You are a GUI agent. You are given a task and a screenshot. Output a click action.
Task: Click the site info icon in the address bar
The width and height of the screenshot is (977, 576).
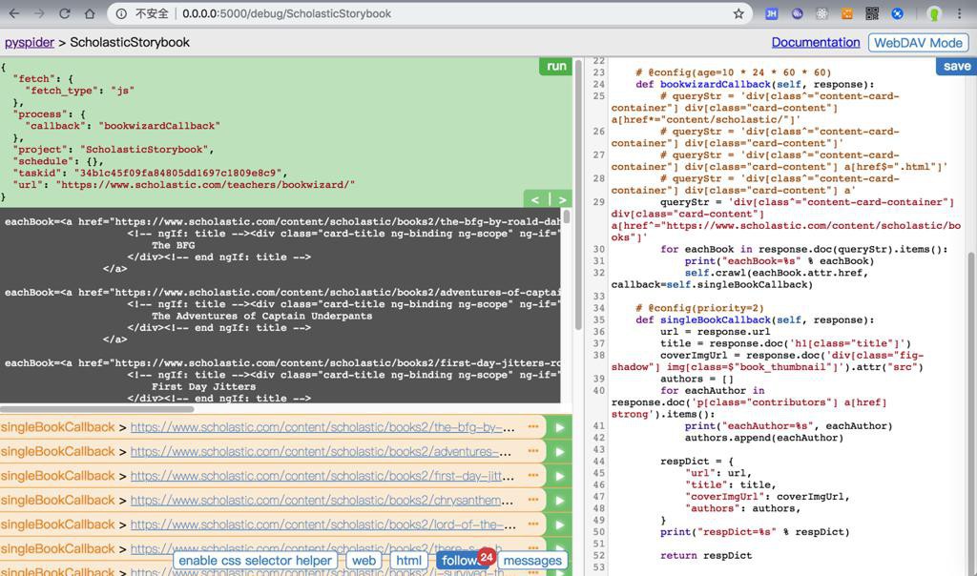coord(121,13)
